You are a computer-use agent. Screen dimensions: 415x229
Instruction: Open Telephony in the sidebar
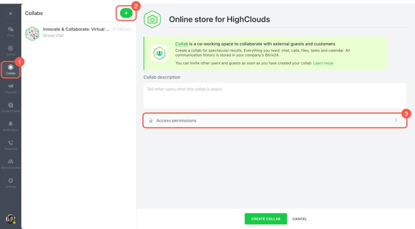click(10, 145)
